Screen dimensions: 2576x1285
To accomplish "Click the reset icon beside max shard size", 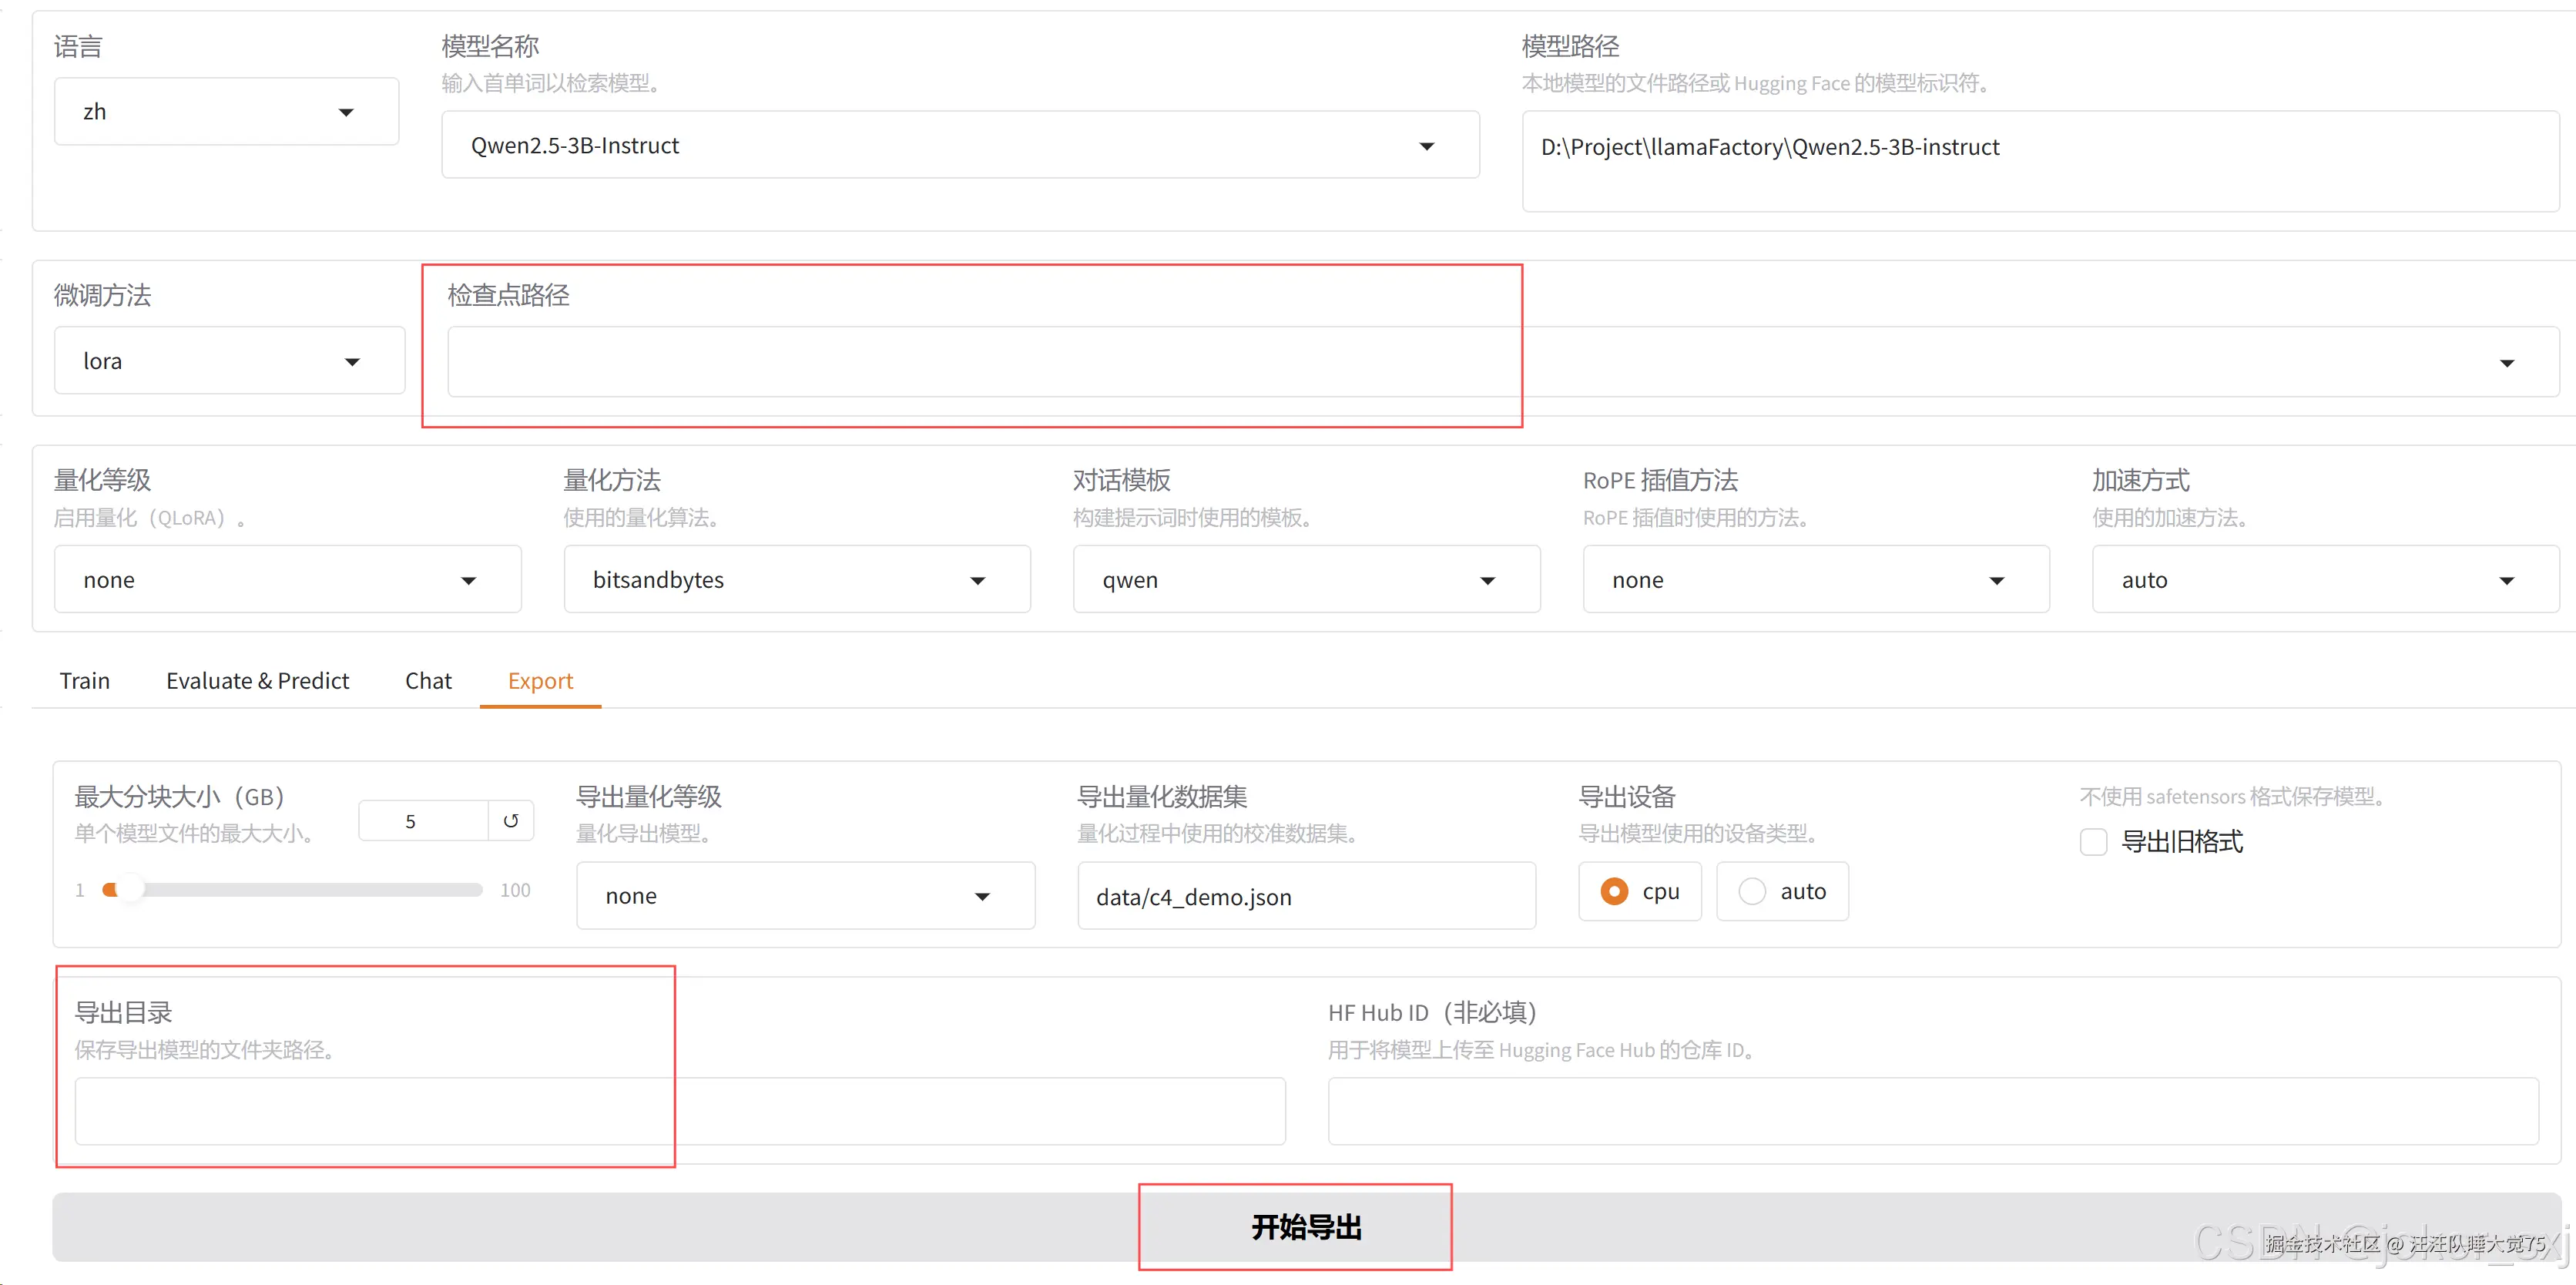I will (510, 821).
